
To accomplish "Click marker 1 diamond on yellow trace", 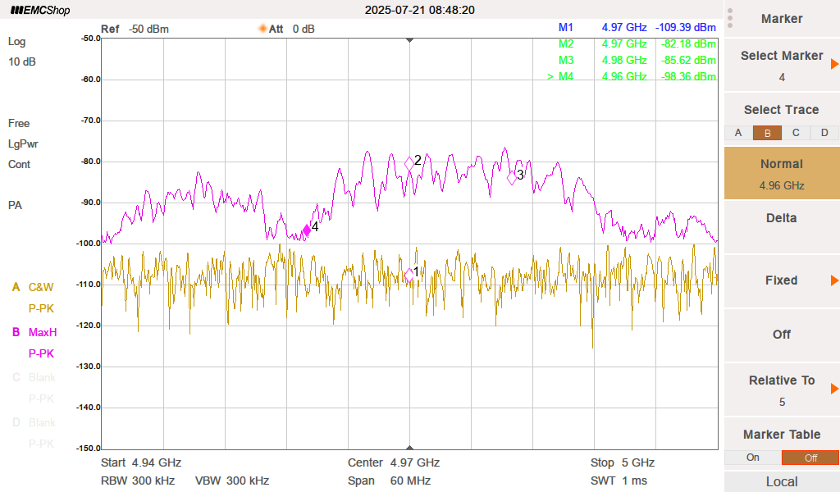I will click(x=409, y=276).
